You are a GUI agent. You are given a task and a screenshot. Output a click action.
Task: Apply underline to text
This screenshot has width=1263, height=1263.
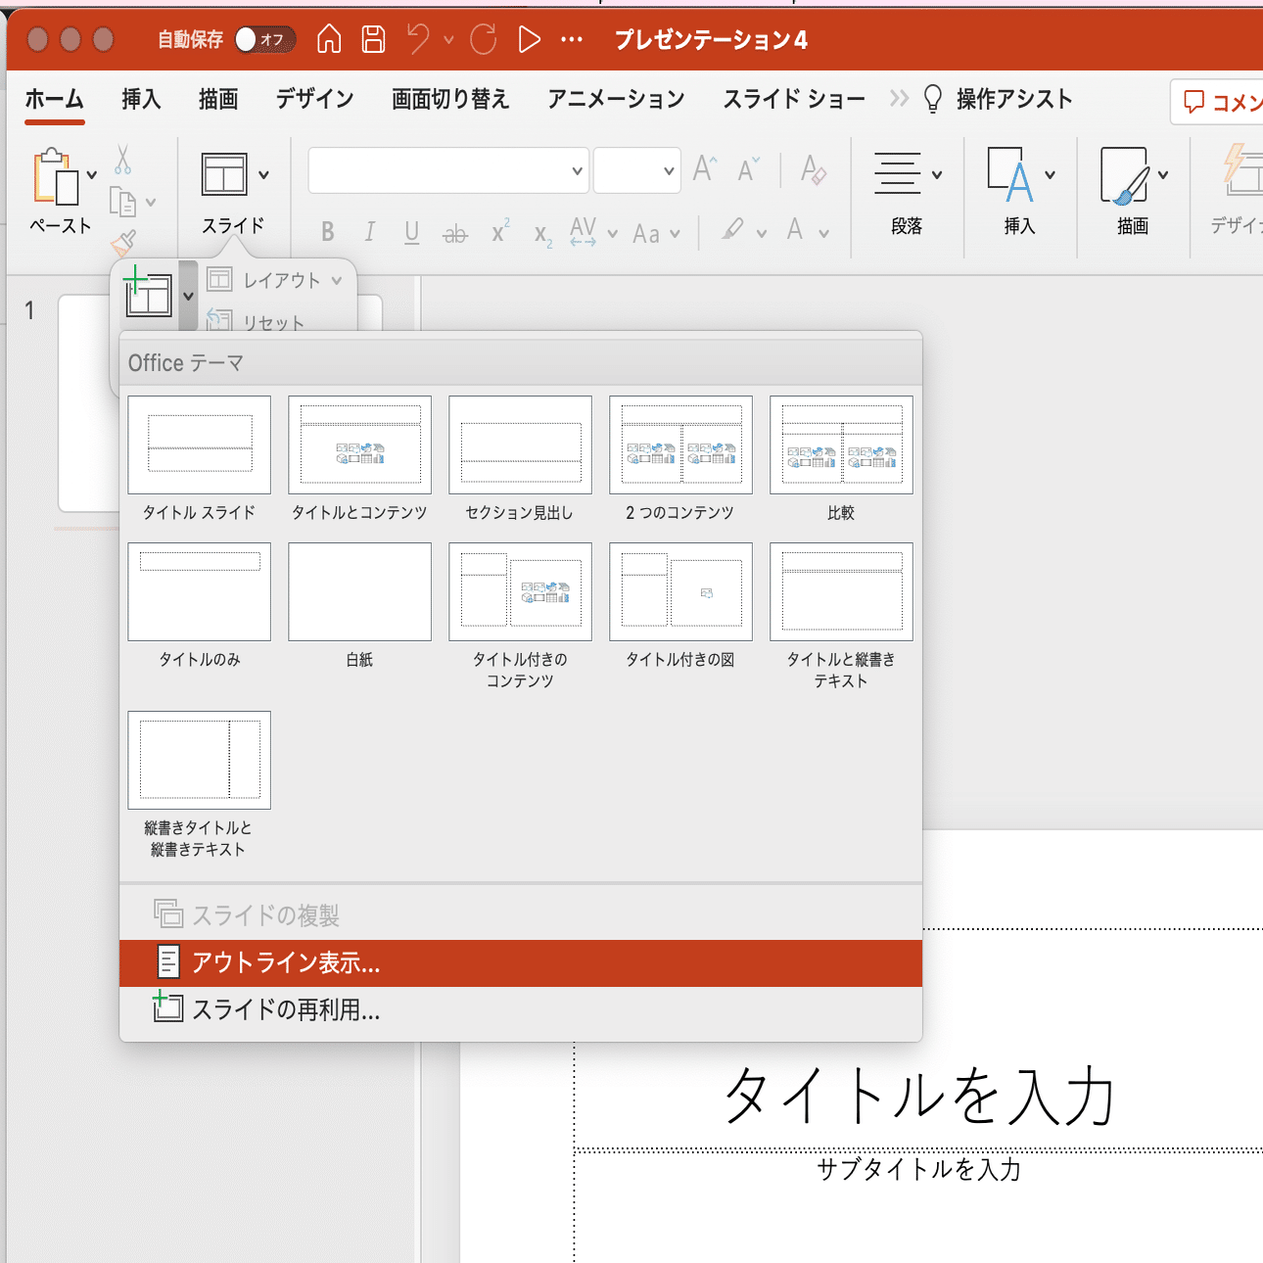tap(411, 232)
